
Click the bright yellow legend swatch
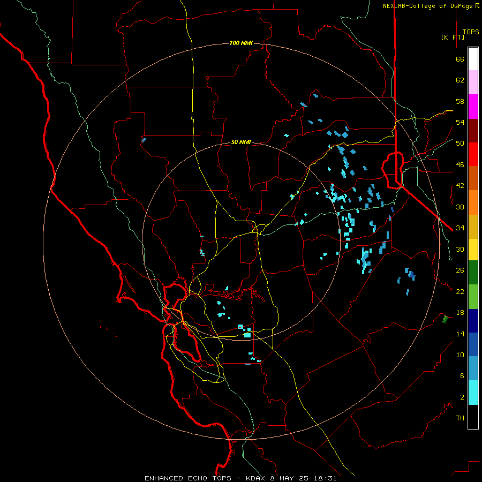(473, 249)
